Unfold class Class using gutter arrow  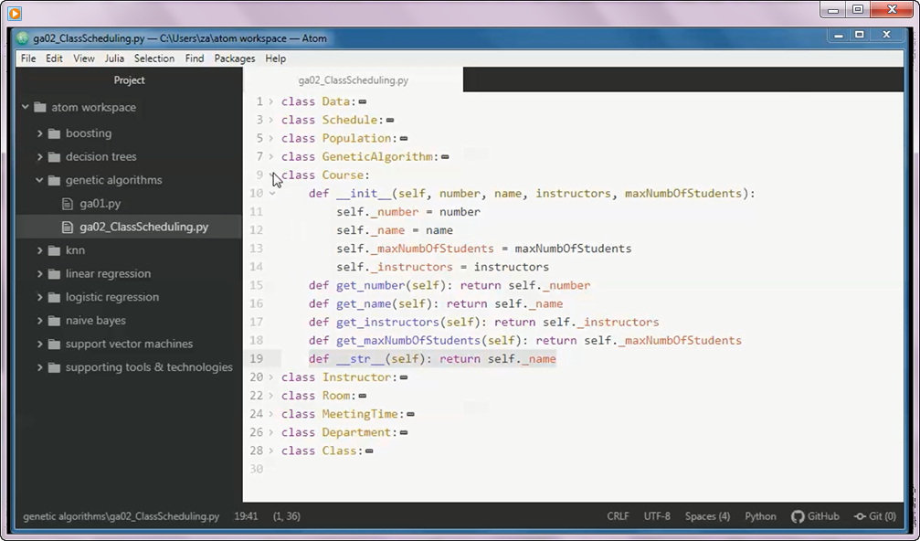coord(271,451)
